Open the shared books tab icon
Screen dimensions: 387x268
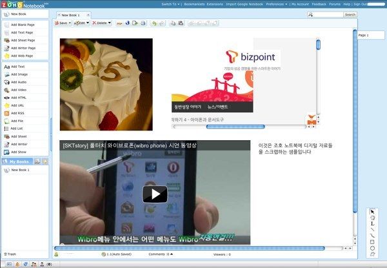coord(37,161)
